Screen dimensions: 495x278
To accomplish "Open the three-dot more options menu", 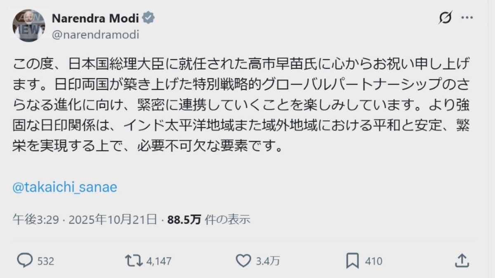I will coord(467,18).
